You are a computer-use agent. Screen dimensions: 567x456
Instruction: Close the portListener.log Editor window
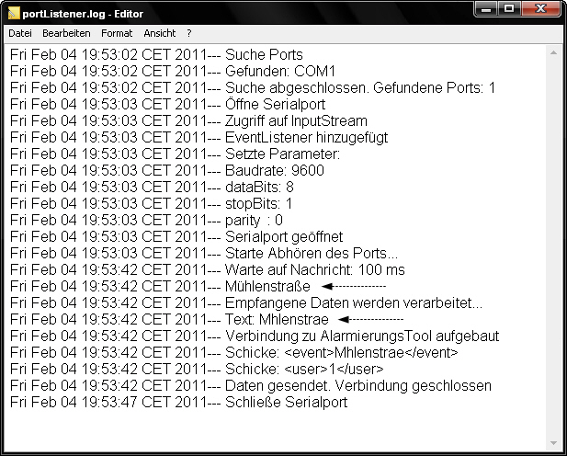541,9
